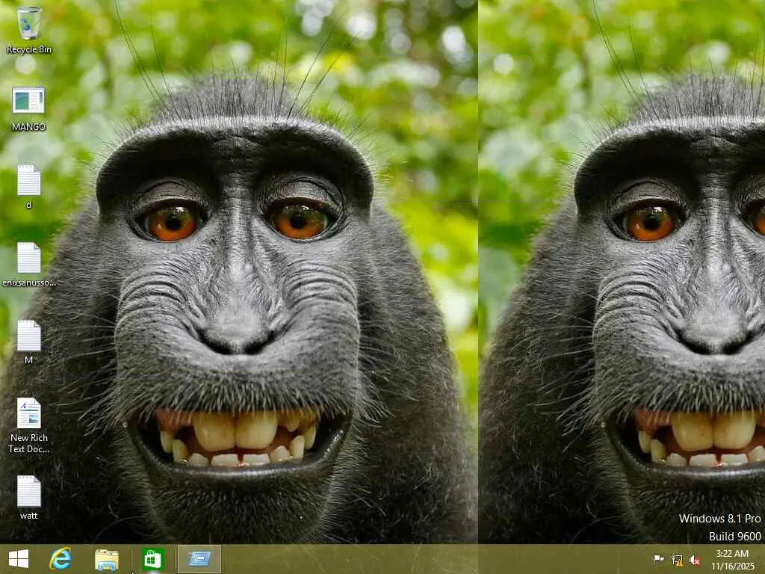
Task: Select the text file named d
Action: (x=29, y=186)
